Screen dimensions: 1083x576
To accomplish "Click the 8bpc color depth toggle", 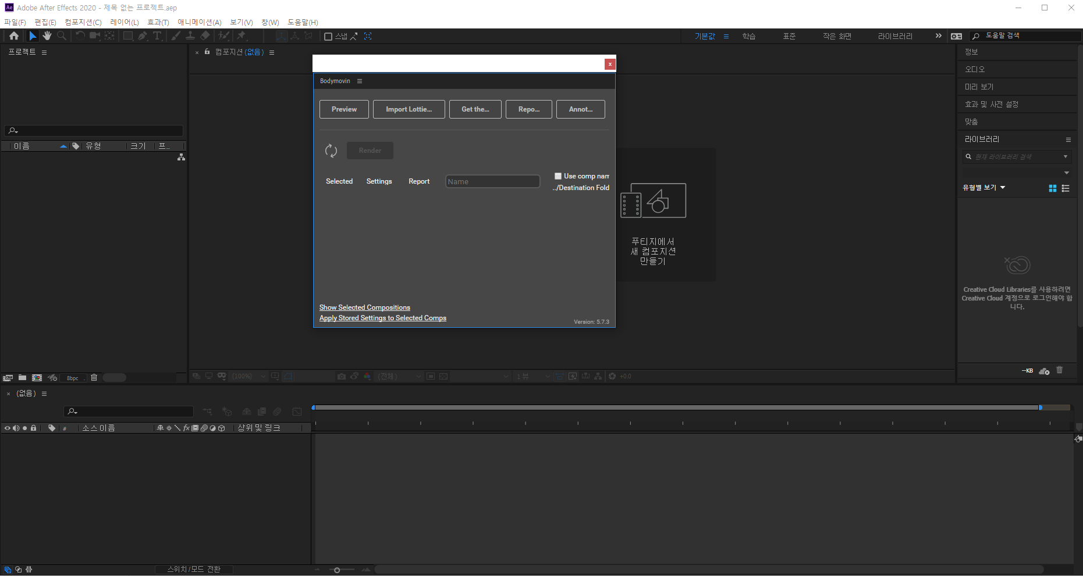I will coord(73,378).
